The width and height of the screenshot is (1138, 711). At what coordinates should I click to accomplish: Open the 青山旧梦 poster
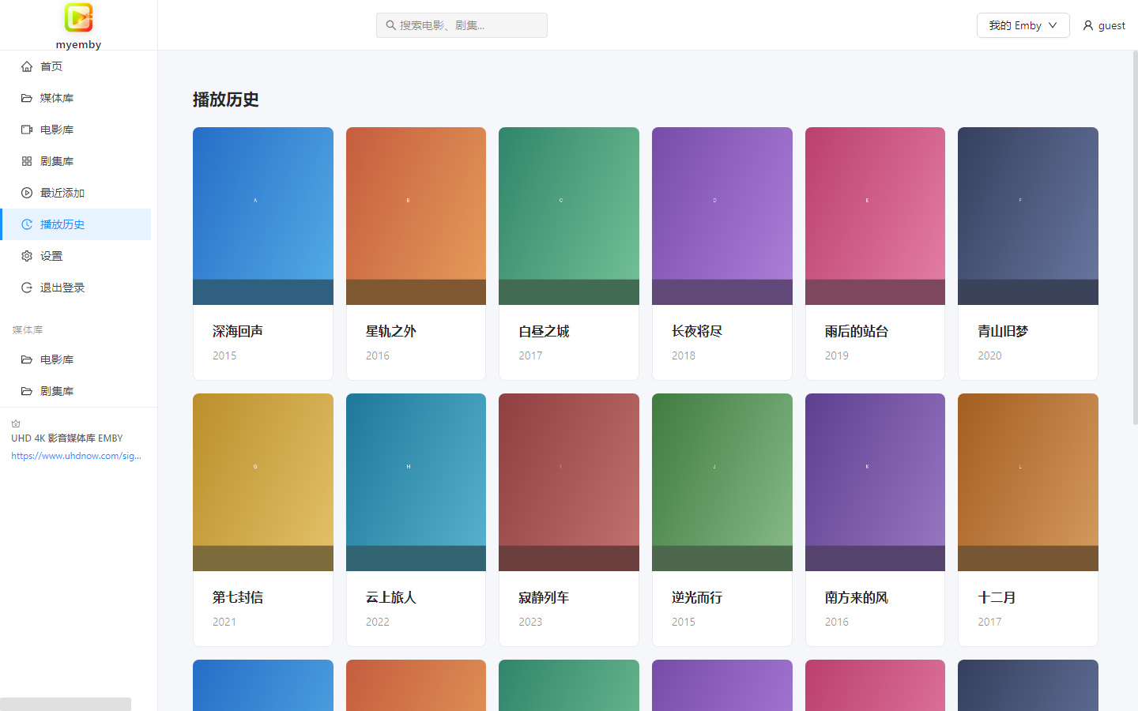pyautogui.click(x=1028, y=216)
